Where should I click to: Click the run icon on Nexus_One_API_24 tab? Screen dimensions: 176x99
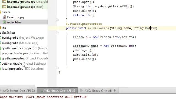[x=82, y=90]
